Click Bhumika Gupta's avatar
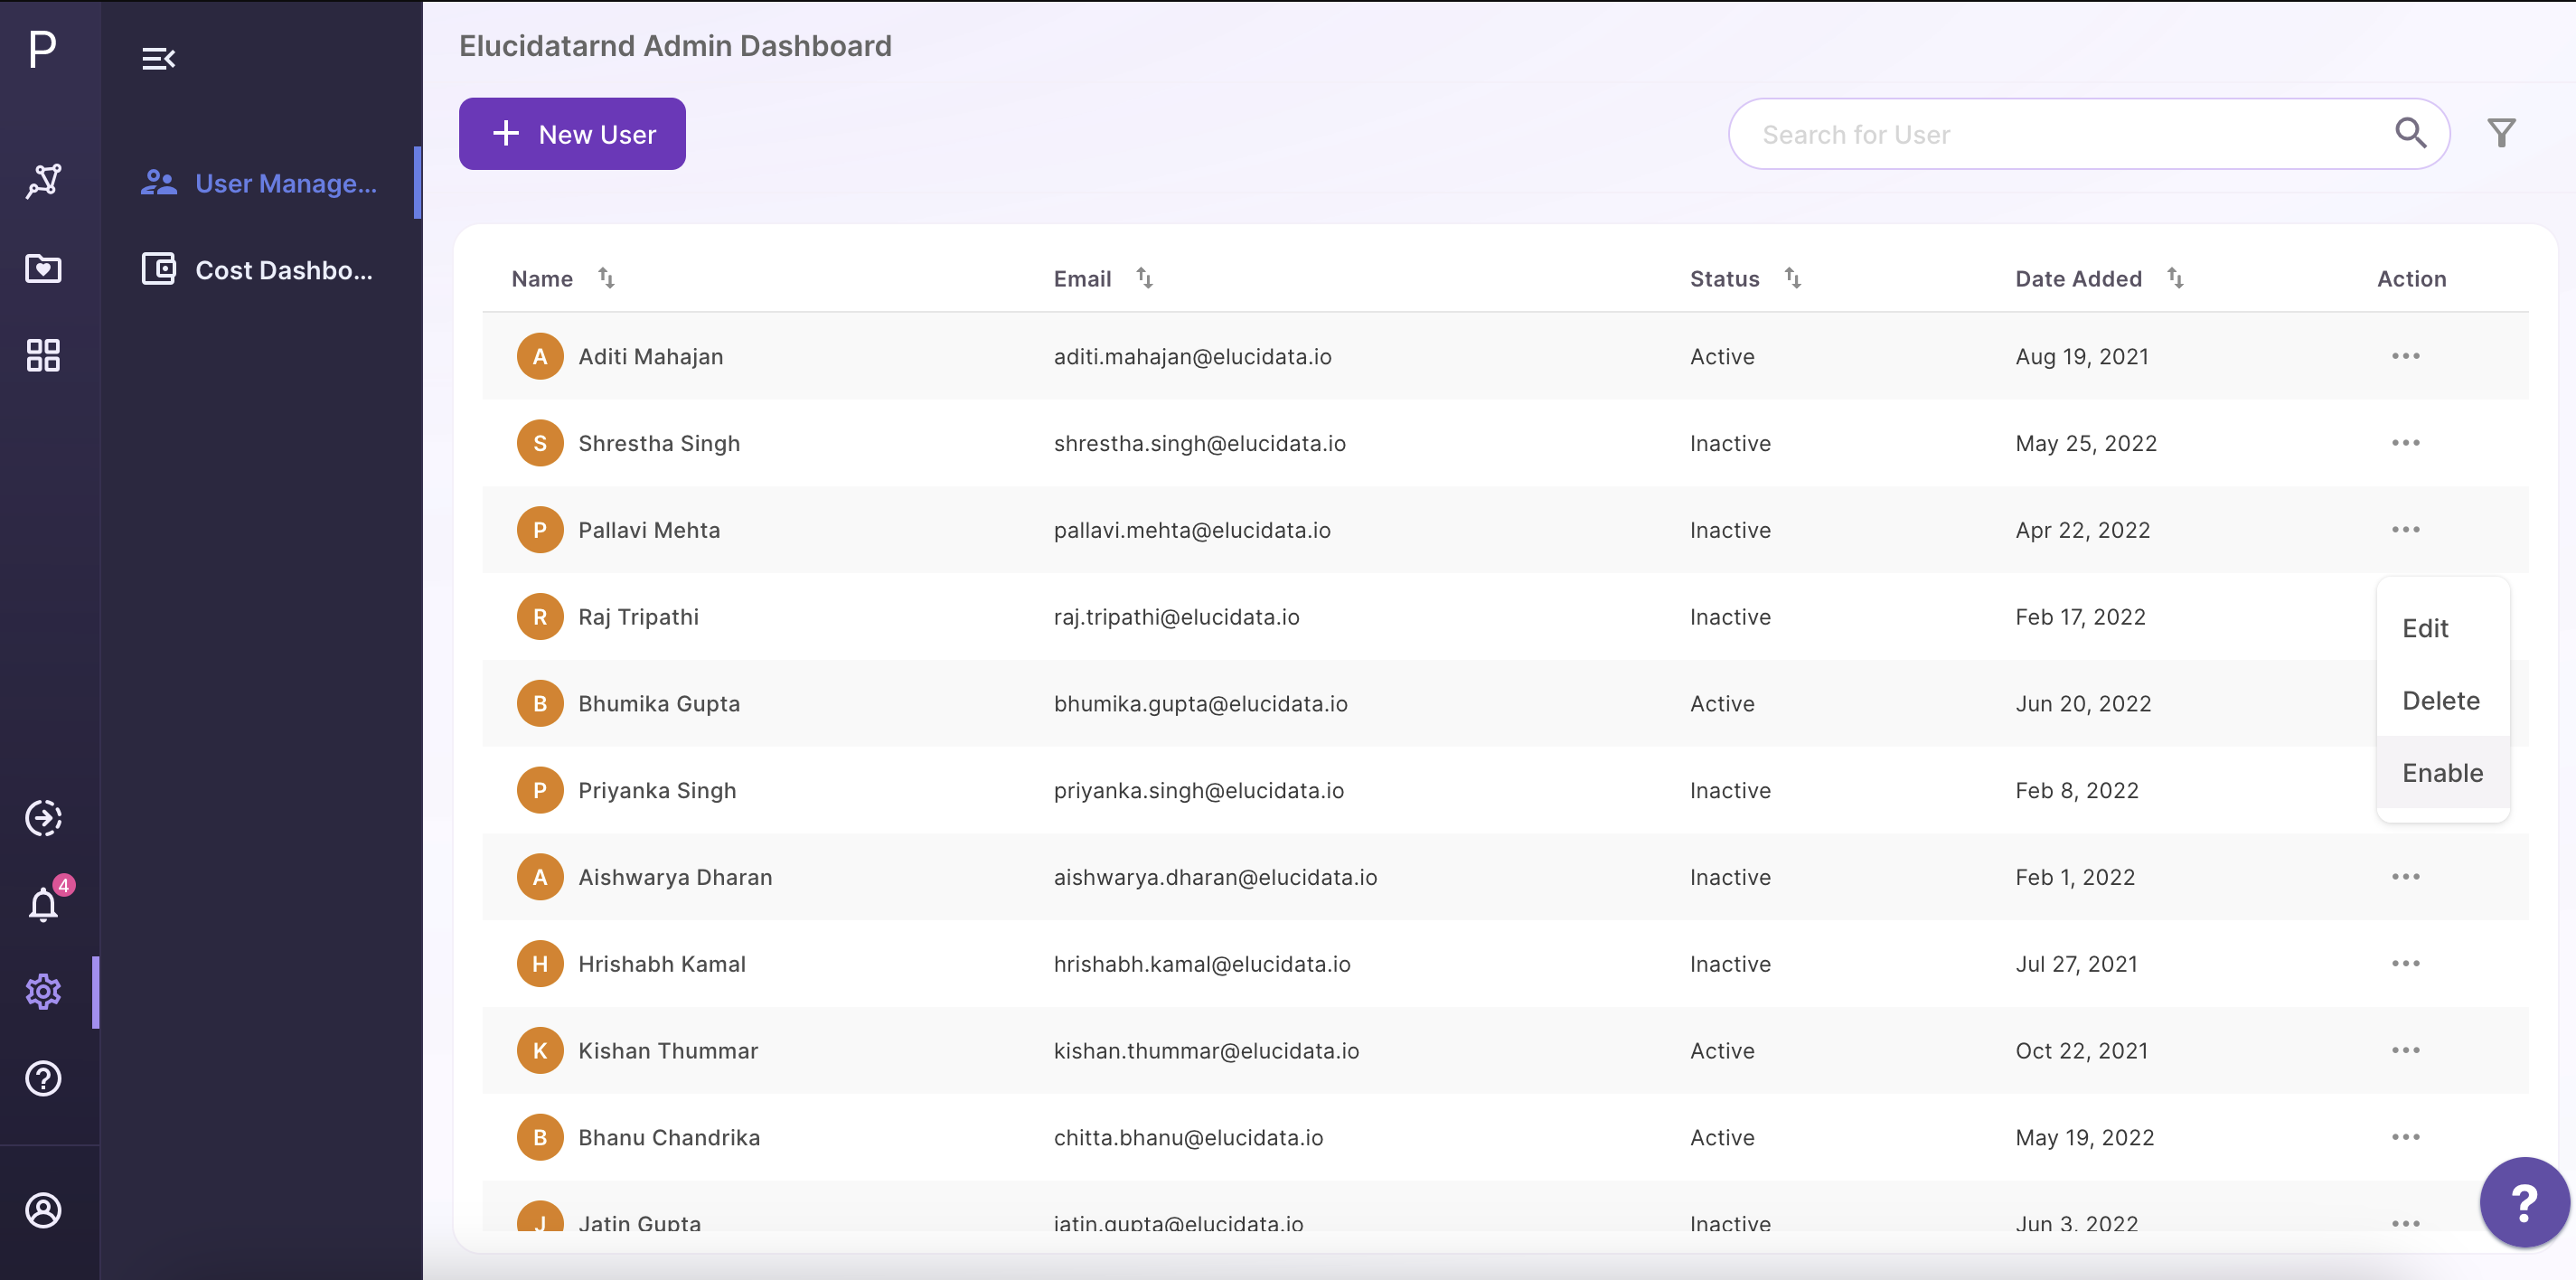Viewport: 2576px width, 1280px height. (540, 704)
